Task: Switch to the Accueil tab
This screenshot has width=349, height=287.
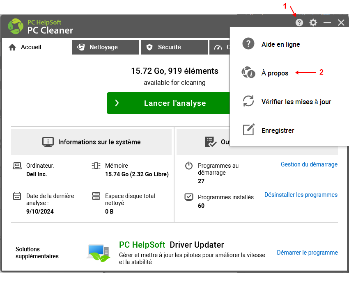Action: (x=37, y=47)
